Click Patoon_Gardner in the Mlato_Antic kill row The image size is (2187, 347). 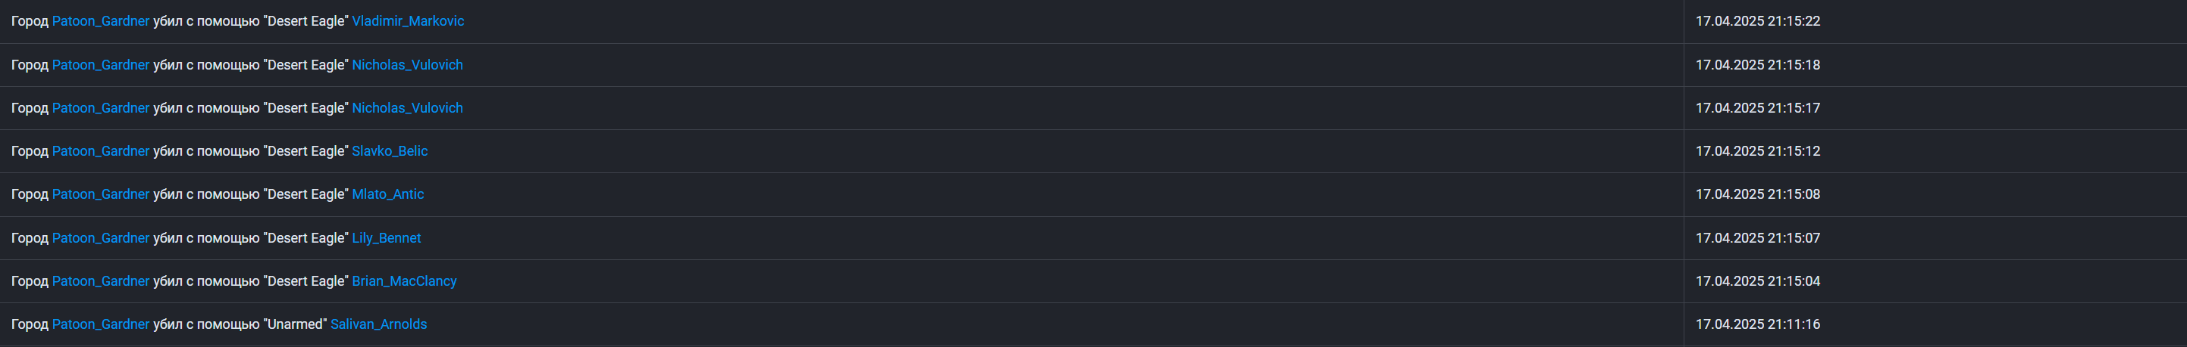[100, 194]
